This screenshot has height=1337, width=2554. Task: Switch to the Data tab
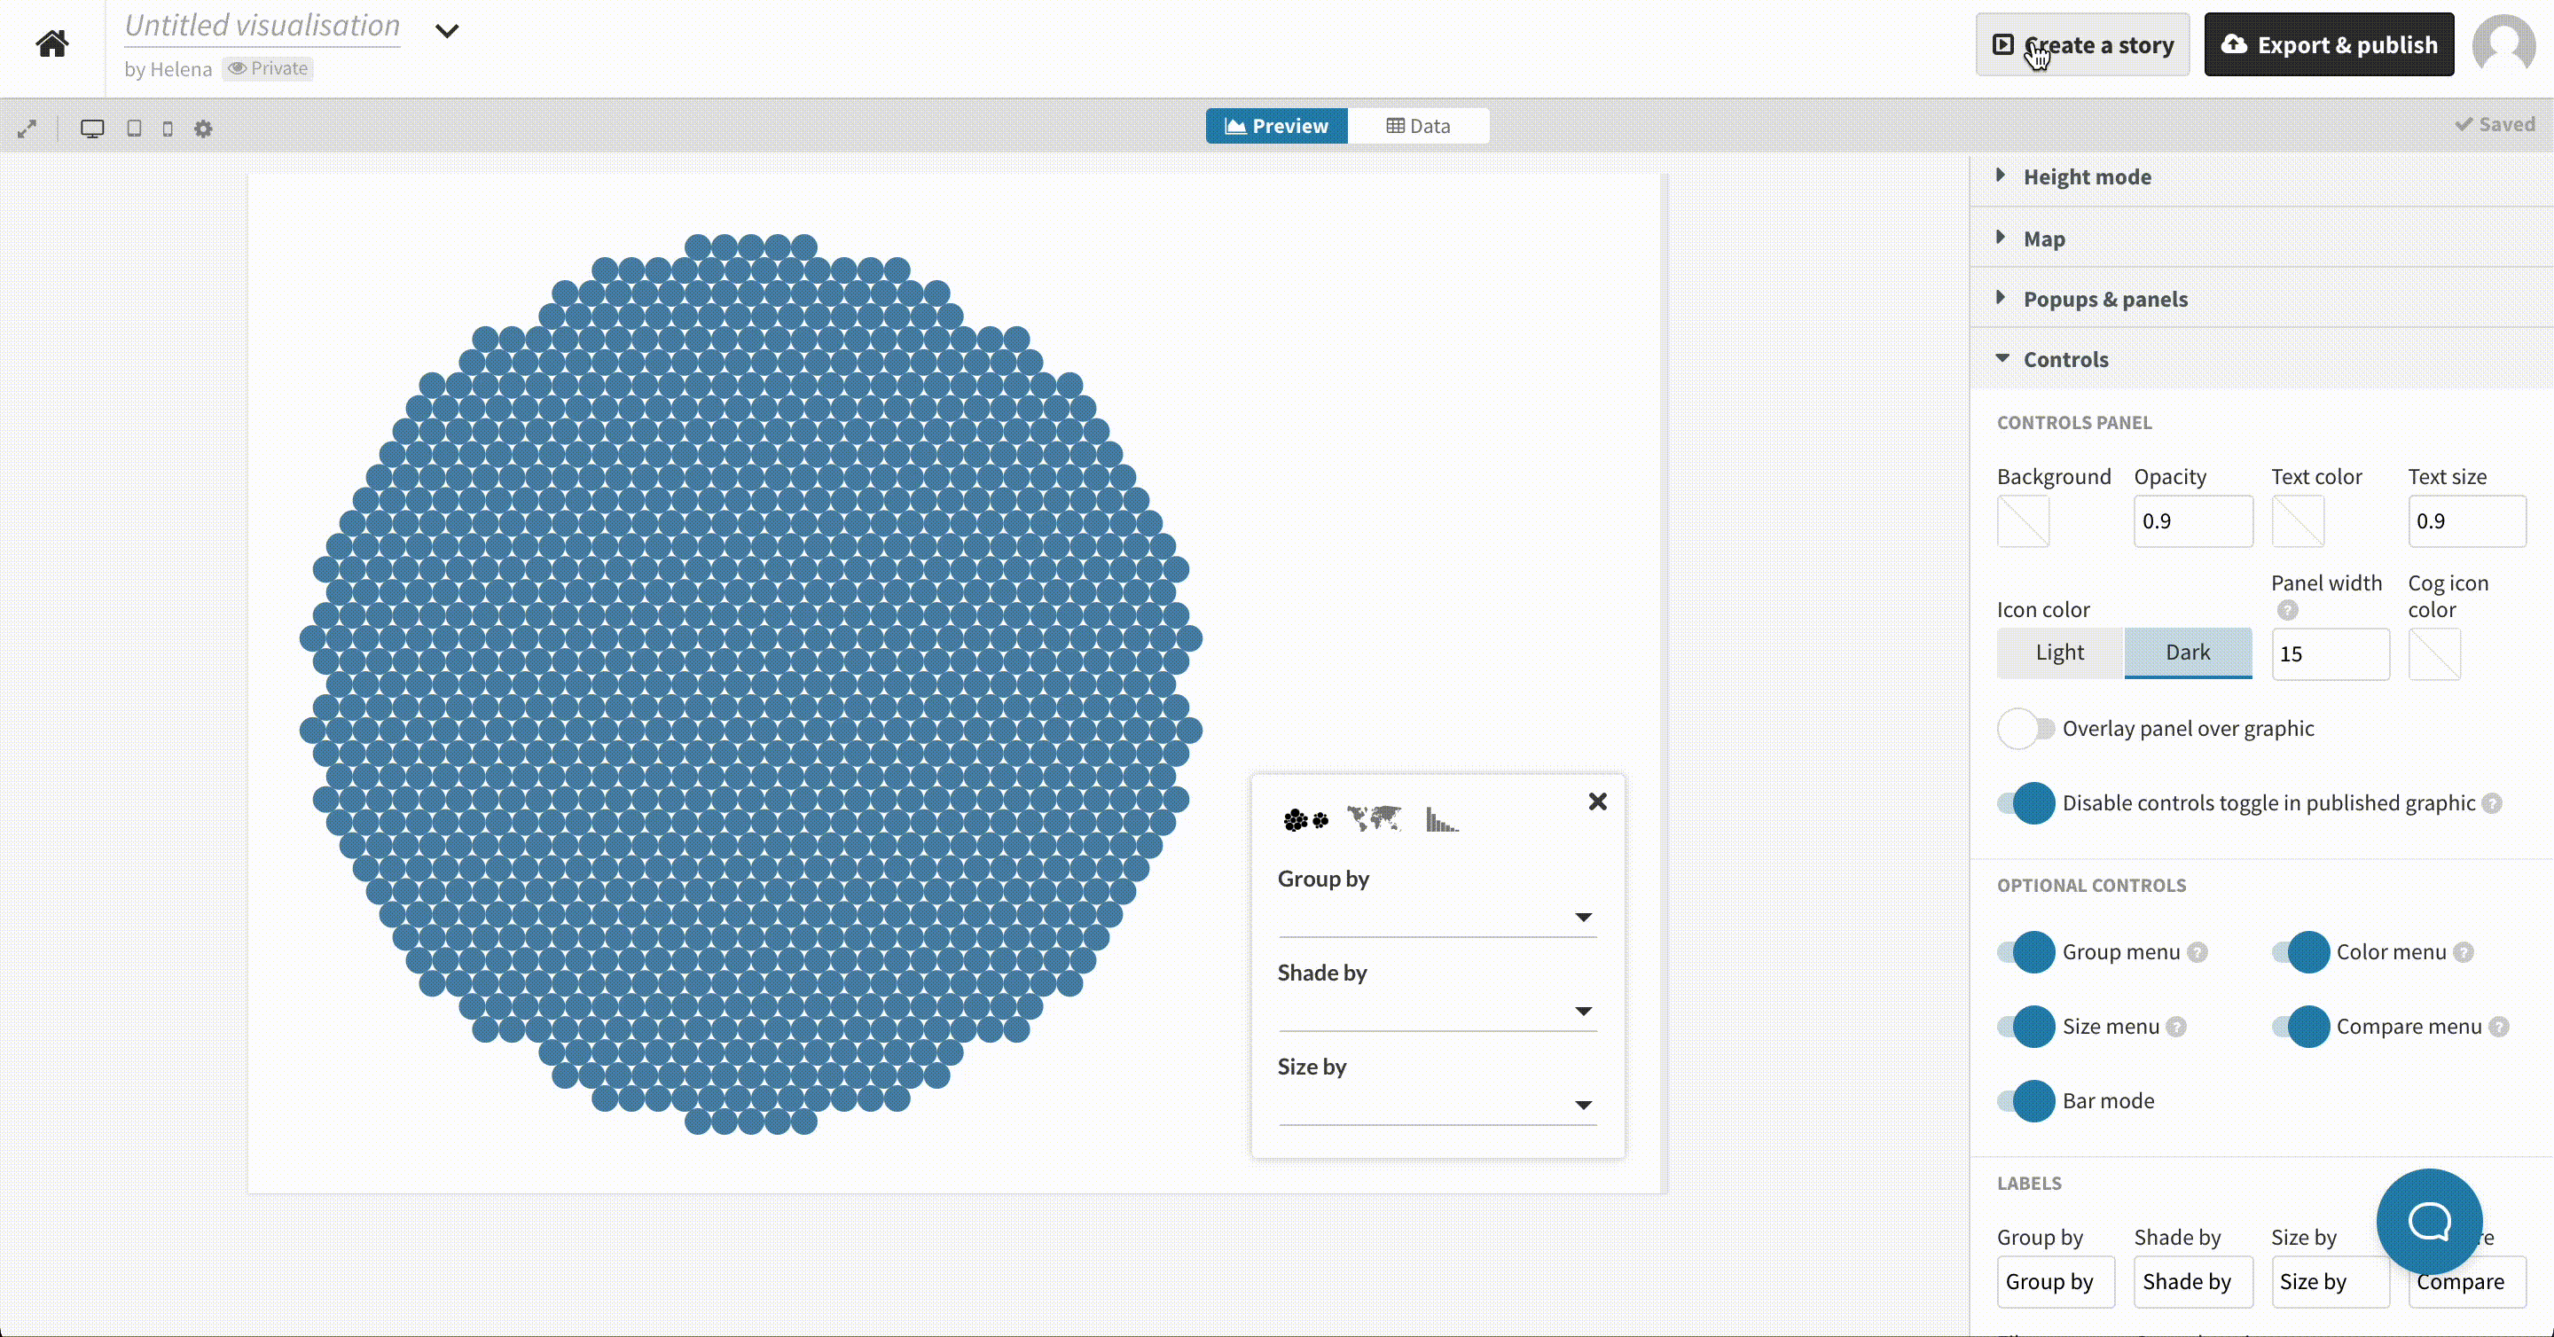click(1418, 126)
